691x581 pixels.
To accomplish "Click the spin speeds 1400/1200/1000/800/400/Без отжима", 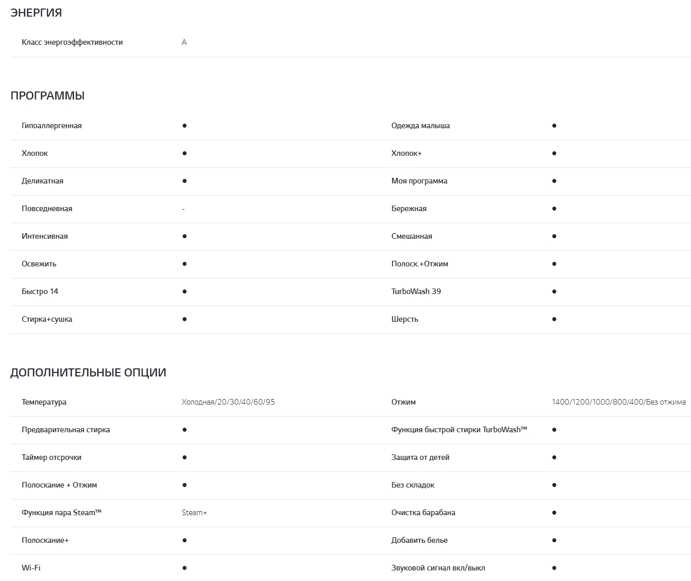I will 619,402.
